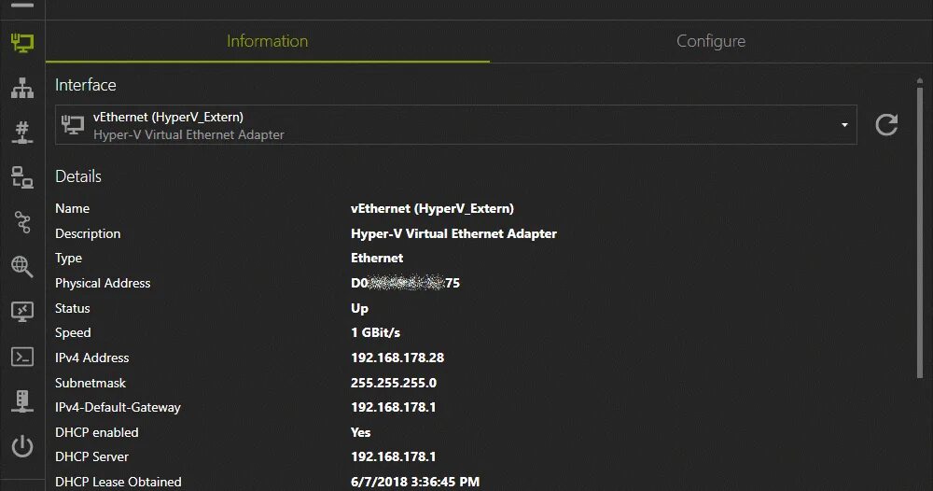Select Subnetmask value 255.255.255.0
The image size is (933, 491).
point(394,383)
